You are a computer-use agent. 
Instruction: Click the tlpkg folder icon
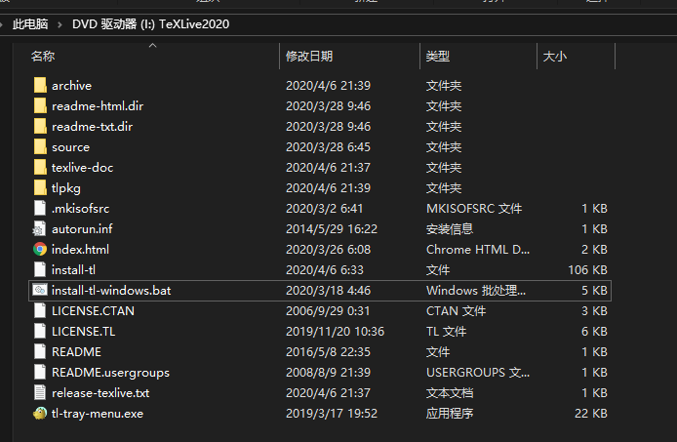[40, 188]
